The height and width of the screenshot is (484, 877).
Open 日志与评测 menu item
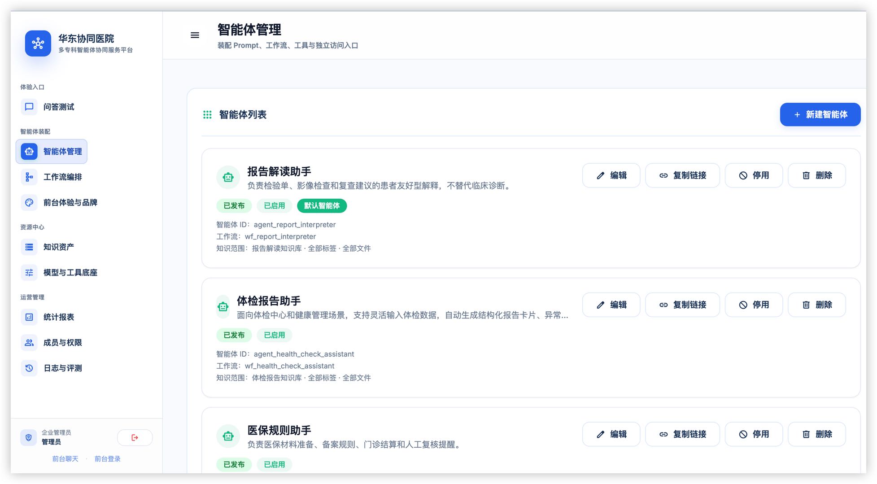(52, 368)
